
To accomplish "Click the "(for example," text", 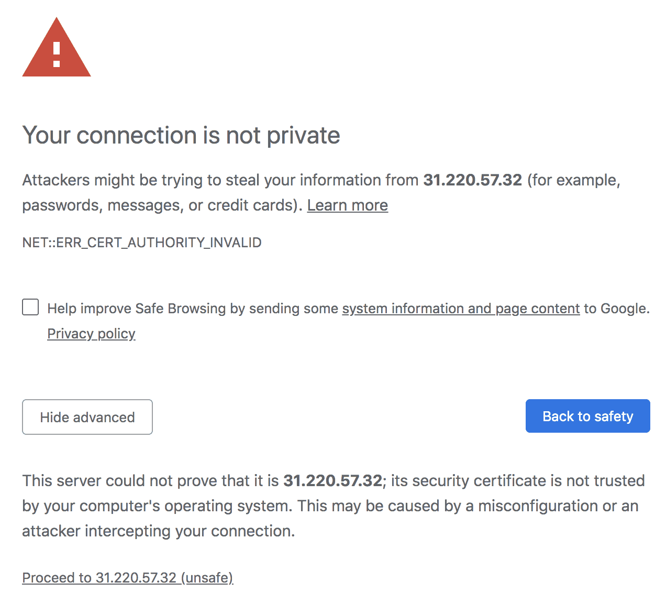I will click(x=573, y=180).
